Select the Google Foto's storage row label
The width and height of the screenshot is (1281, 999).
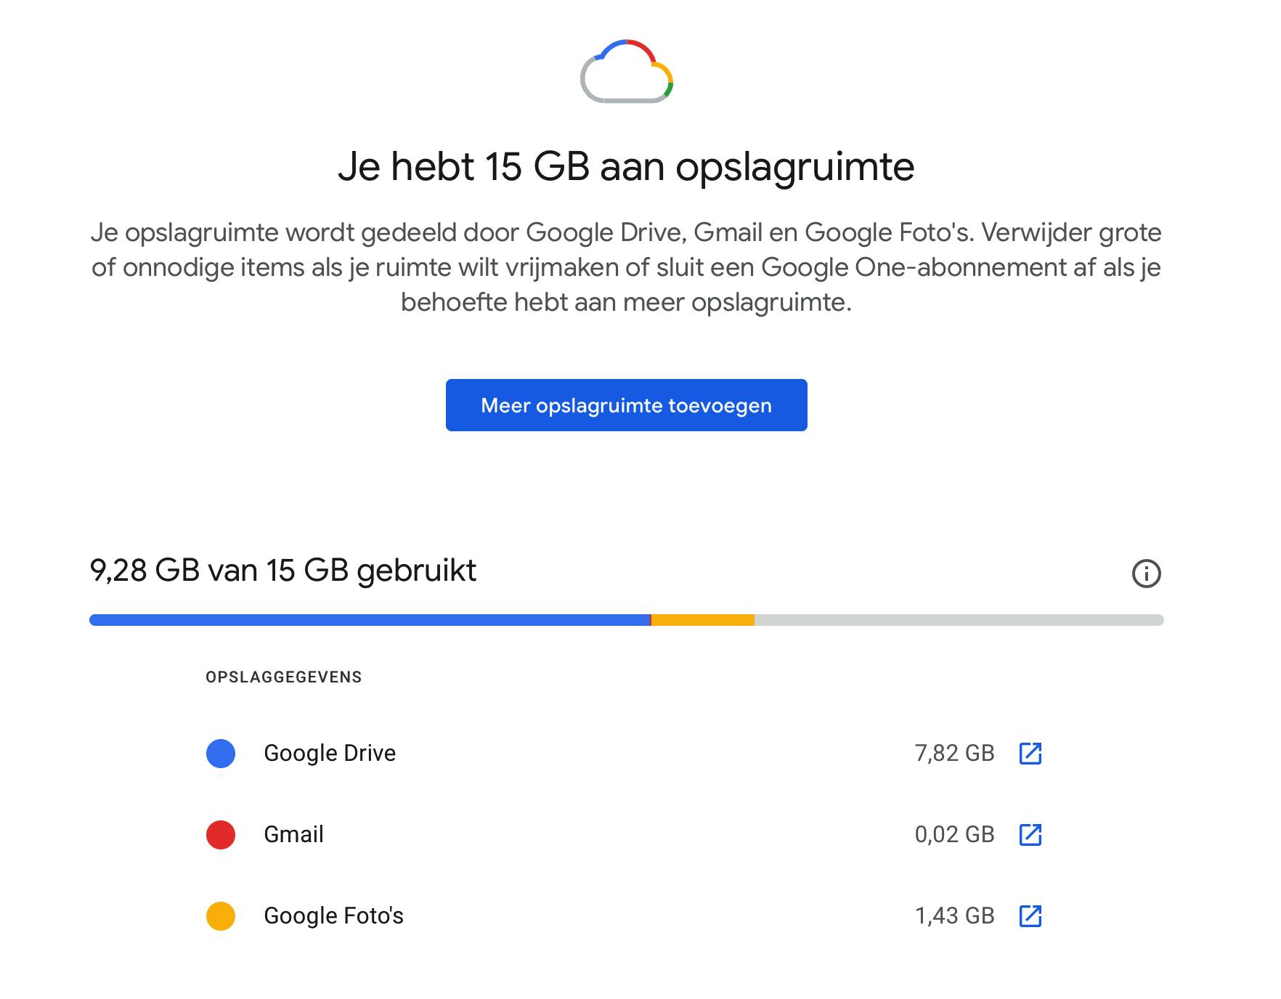click(333, 916)
